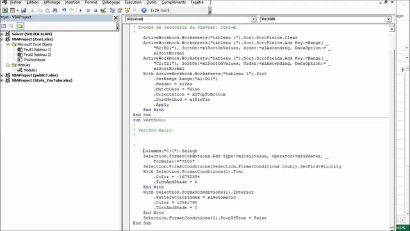Undo the last action via toolbar
This screenshot has width=410, height=231.
pyautogui.click(x=64, y=10)
